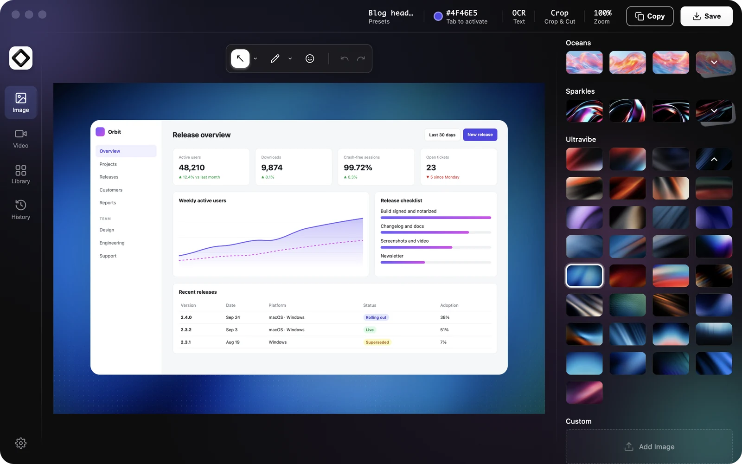The height and width of the screenshot is (464, 742).
Task: Open settings with the gear icon
Action: click(x=21, y=443)
